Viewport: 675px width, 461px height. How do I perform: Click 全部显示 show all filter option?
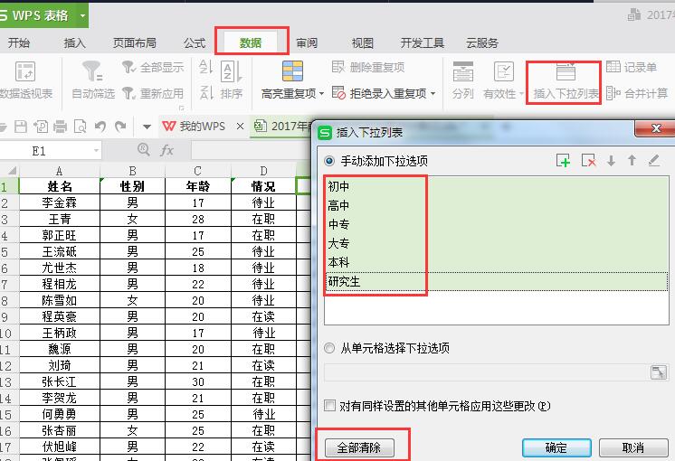153,67
